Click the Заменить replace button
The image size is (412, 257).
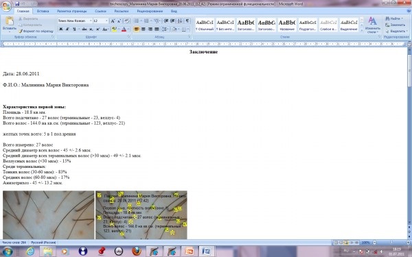click(x=396, y=25)
